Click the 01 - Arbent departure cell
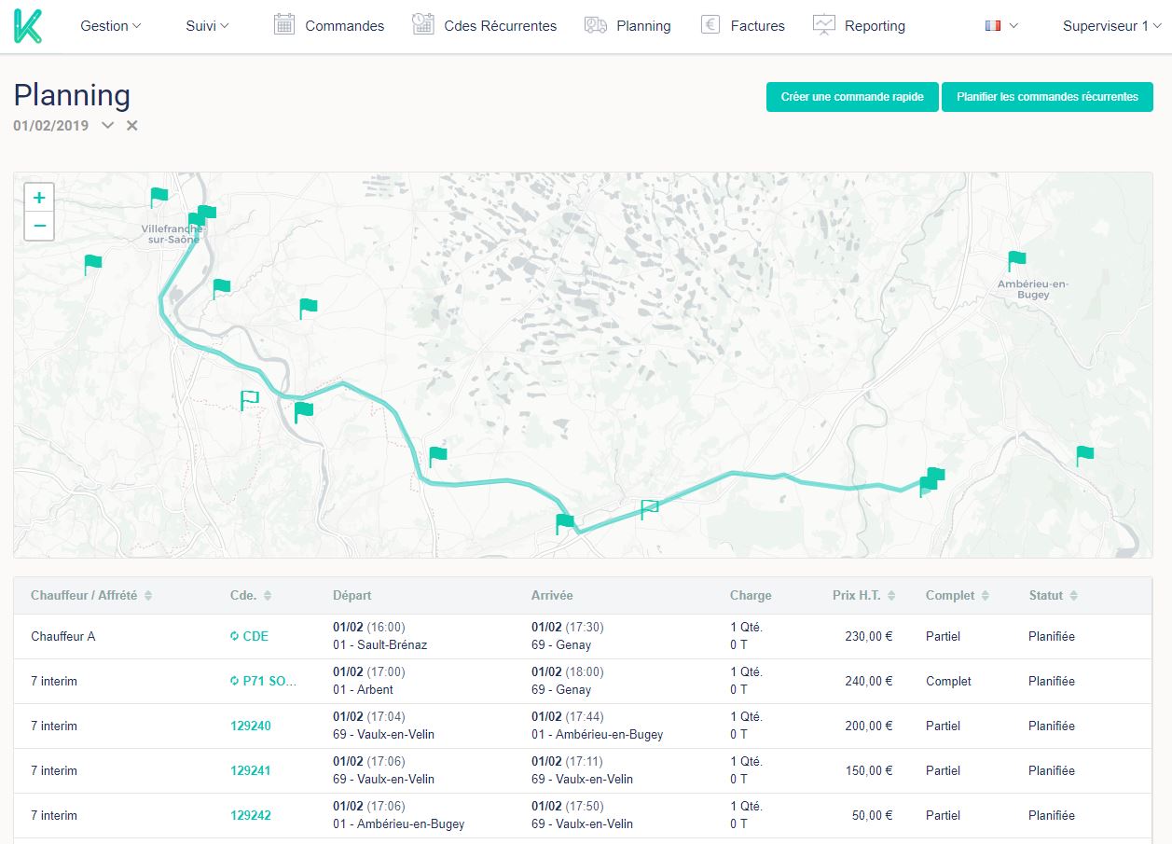The image size is (1172, 844). [x=363, y=689]
